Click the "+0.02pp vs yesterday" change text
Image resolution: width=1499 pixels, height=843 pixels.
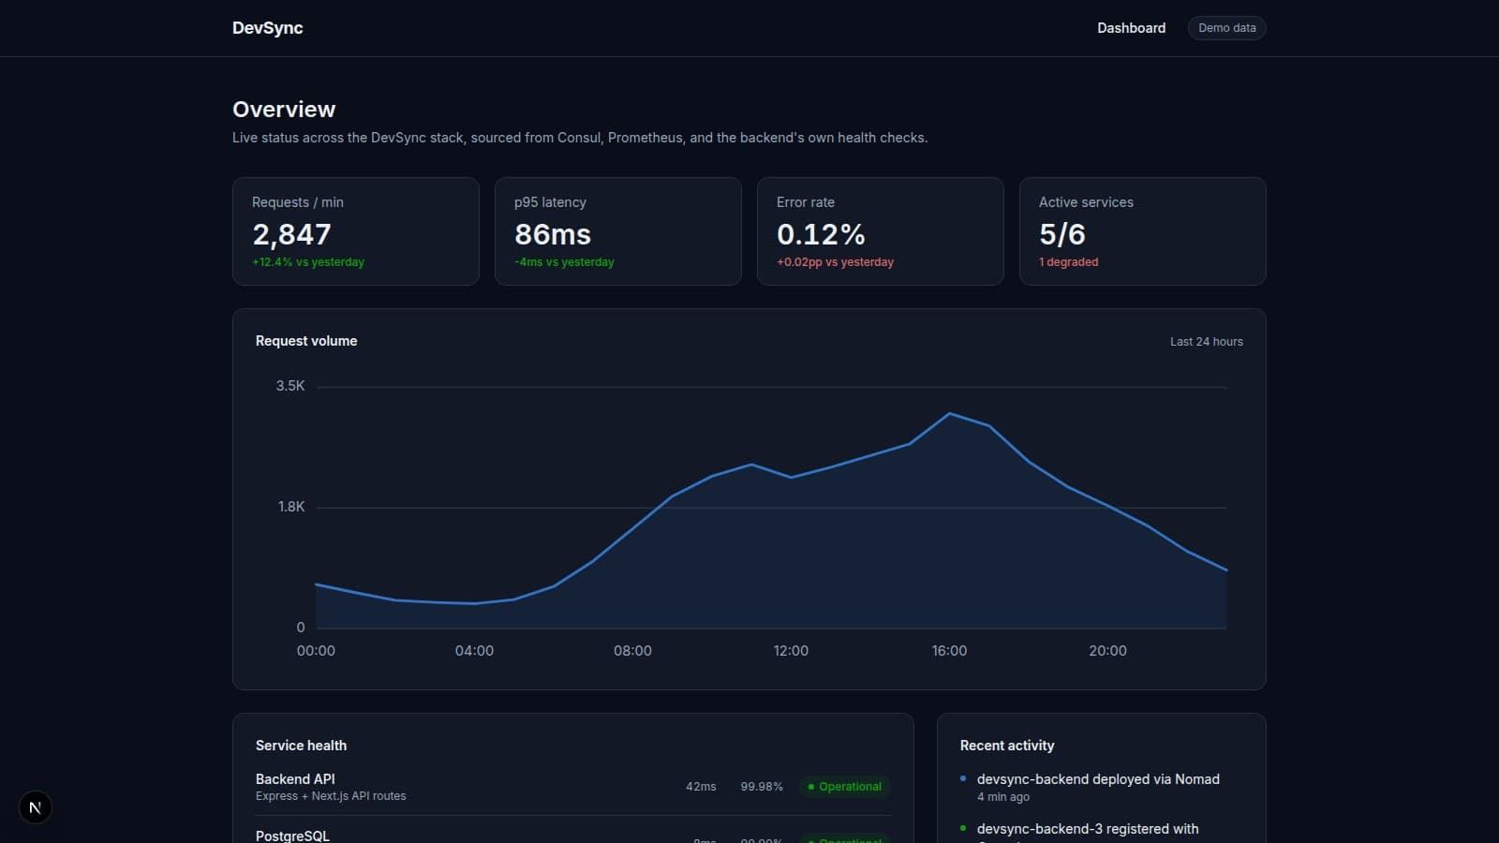(835, 262)
